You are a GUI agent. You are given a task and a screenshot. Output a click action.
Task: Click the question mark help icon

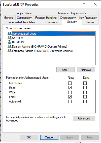tap(84, 4)
